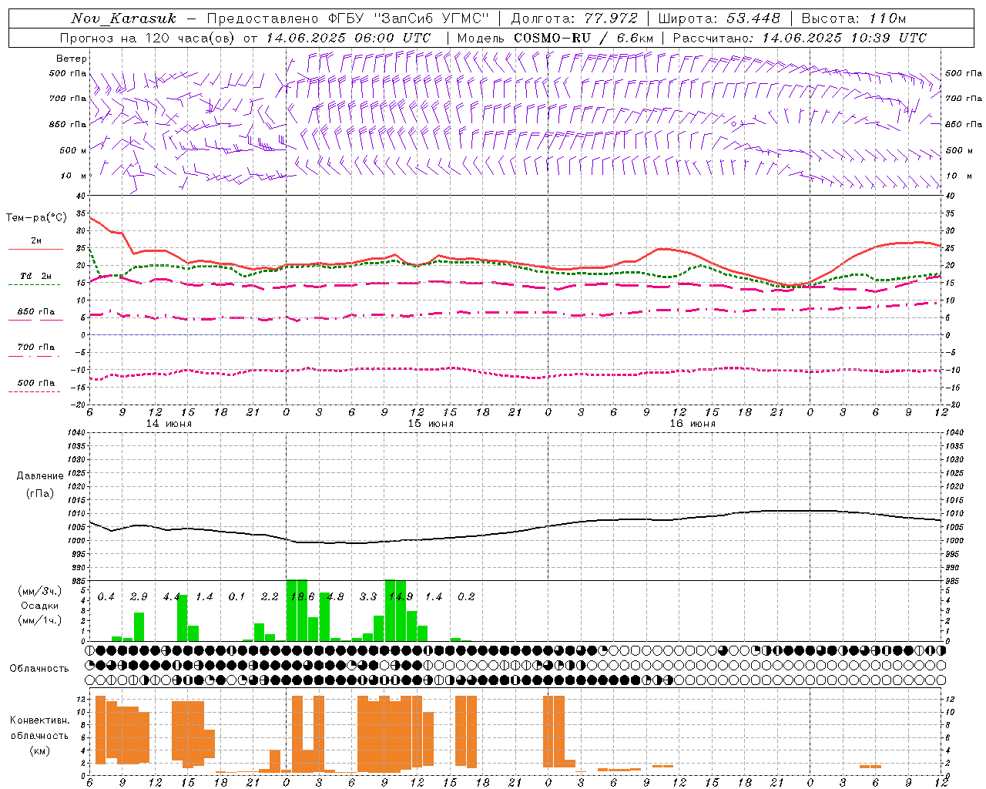Click the 850 гПа legend entry under temperature
Screen dimensions: 986x789
(x=36, y=312)
